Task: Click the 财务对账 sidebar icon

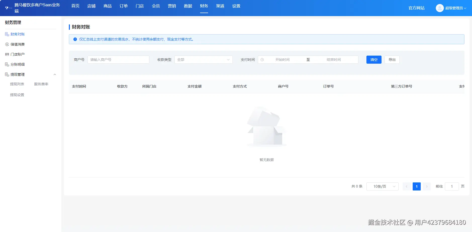Action: click(x=7, y=34)
